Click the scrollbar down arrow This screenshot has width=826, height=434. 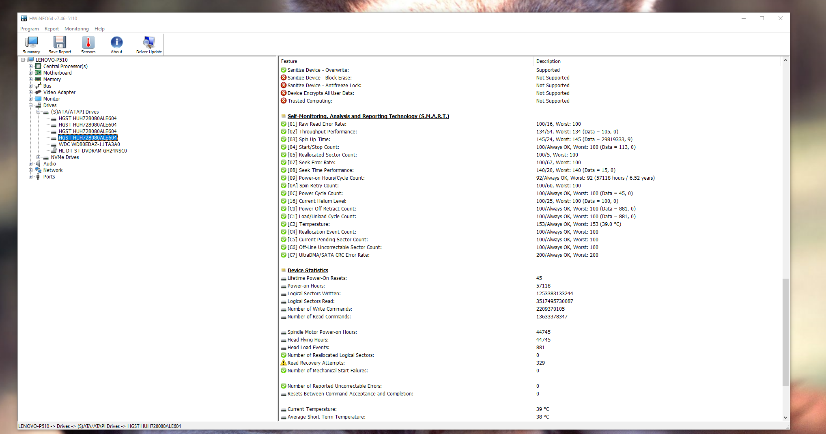(x=785, y=417)
